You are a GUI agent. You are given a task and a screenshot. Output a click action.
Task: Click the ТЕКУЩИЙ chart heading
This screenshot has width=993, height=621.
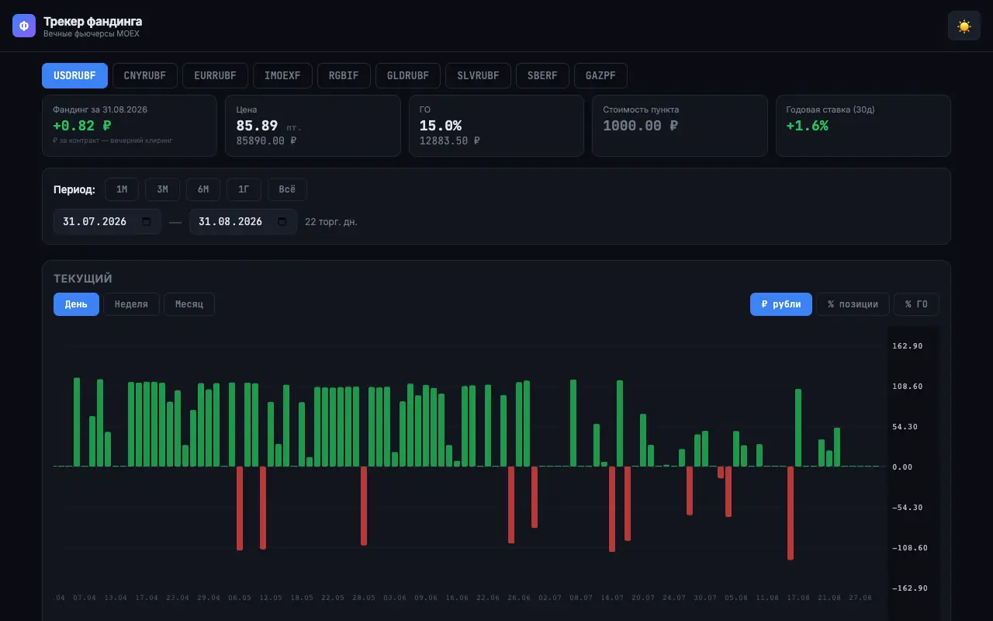83,279
